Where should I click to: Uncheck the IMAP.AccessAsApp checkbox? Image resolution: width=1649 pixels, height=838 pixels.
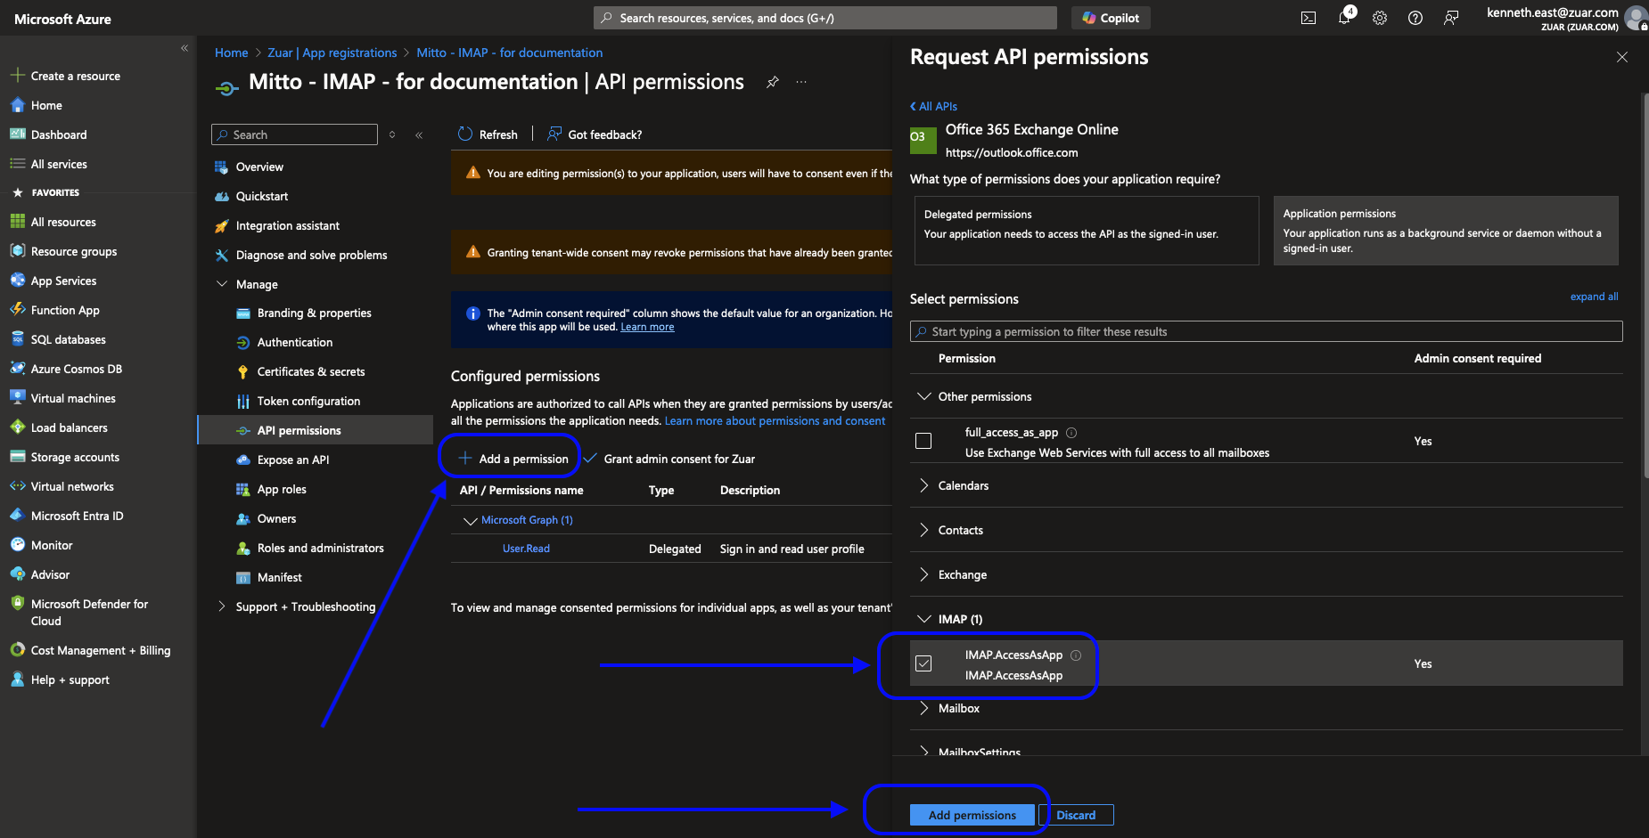923,663
